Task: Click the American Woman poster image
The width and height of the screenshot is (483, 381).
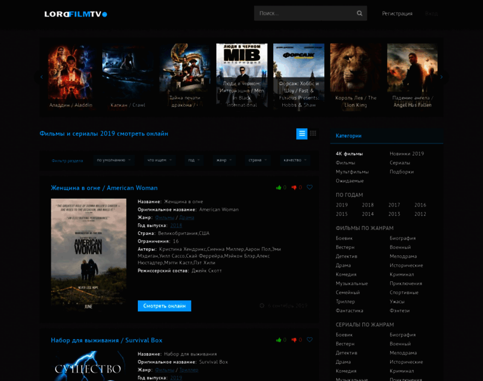Action: coord(88,255)
